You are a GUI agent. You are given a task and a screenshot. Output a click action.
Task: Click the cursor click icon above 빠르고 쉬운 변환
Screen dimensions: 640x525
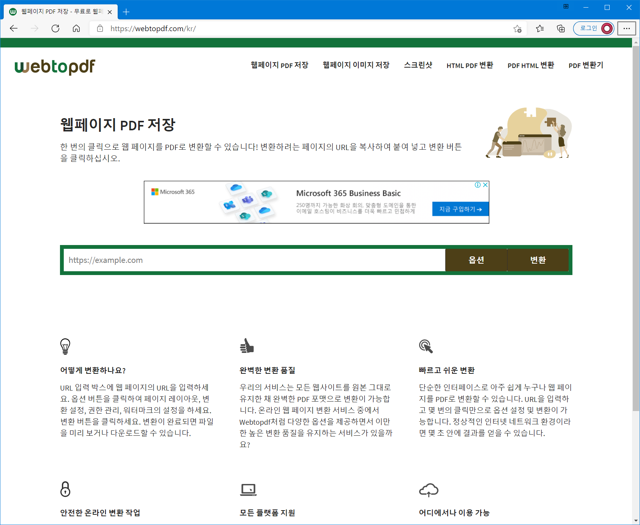426,346
